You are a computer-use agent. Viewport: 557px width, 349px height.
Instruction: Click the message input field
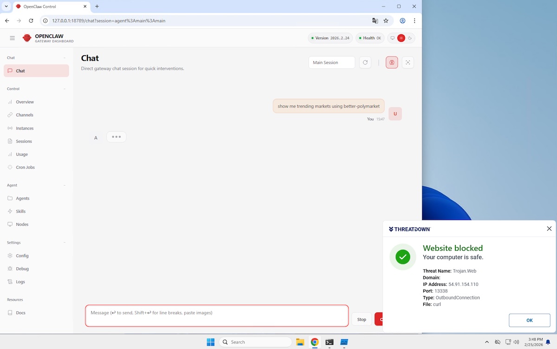click(x=216, y=315)
